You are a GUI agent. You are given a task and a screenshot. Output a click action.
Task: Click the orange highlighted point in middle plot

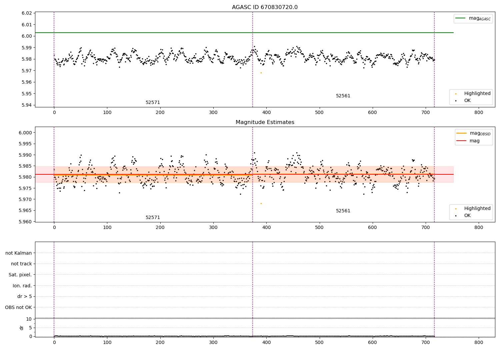click(261, 203)
